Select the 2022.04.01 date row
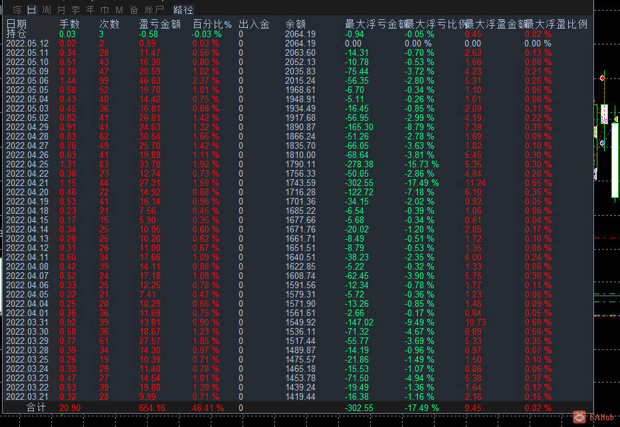 point(27,313)
